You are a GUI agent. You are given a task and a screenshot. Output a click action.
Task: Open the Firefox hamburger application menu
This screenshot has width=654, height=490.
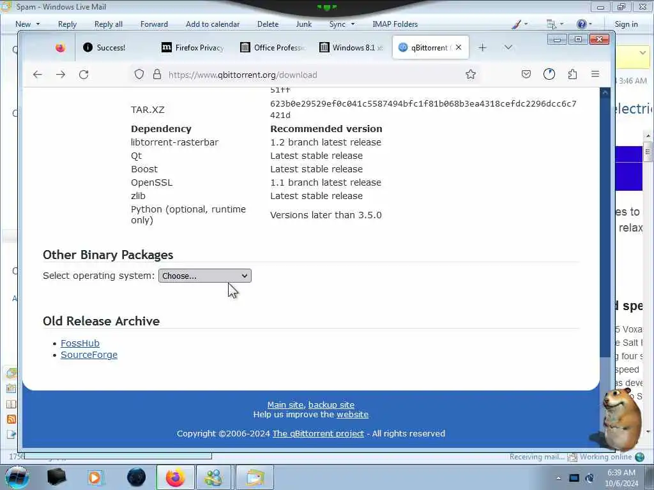point(595,74)
